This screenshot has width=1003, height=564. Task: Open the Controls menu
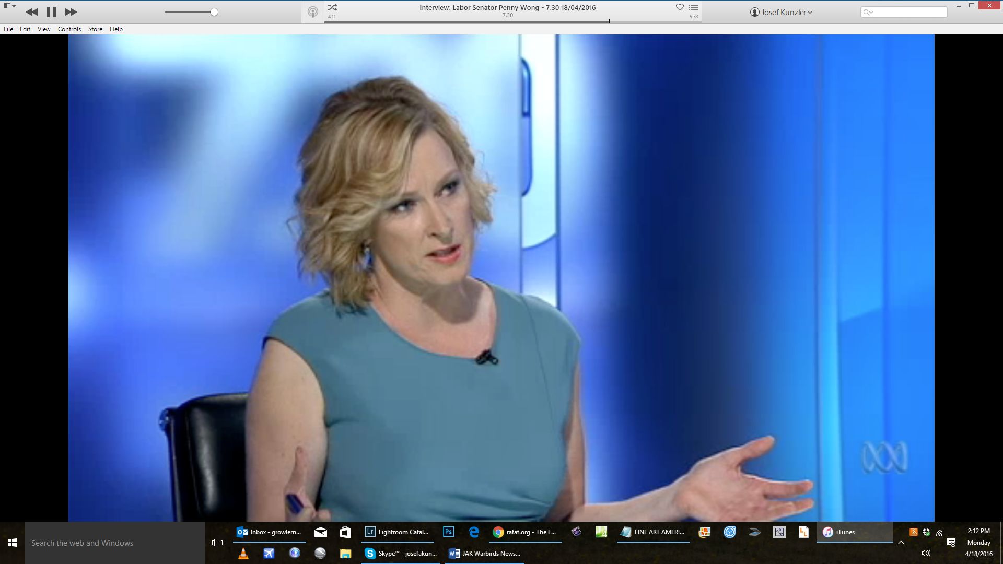tap(69, 29)
